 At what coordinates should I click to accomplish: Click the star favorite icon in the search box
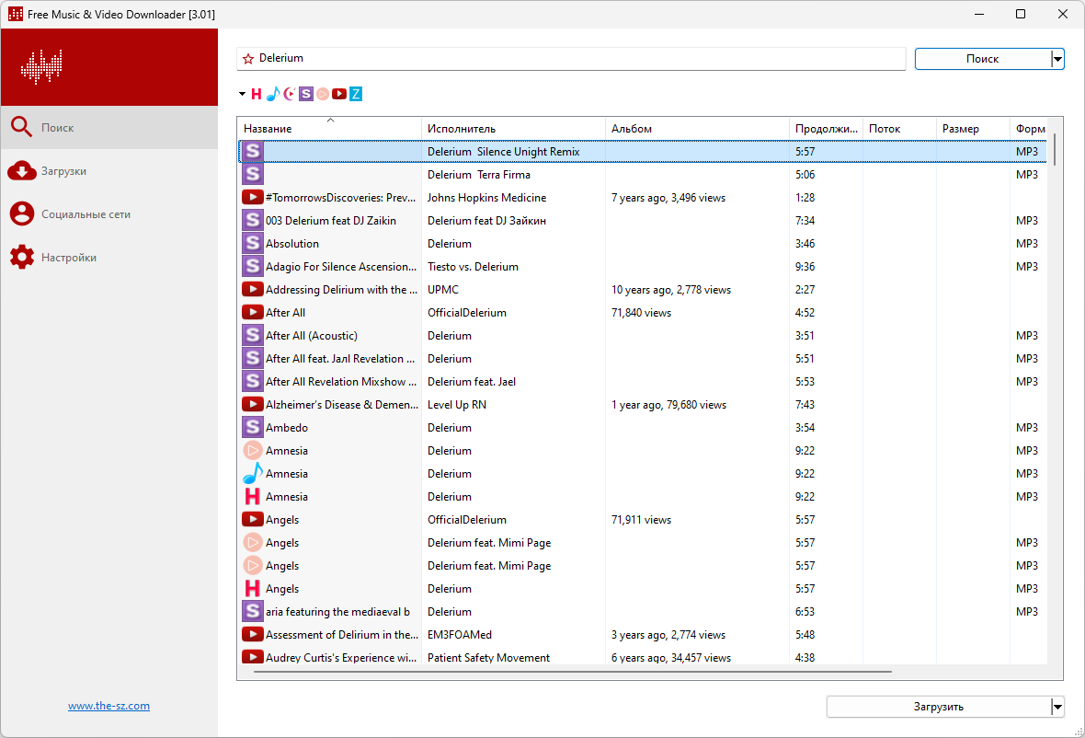(x=248, y=59)
